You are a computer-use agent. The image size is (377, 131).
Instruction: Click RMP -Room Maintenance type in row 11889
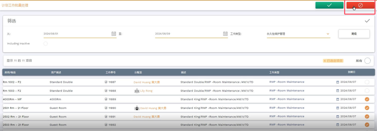(x=287, y=99)
